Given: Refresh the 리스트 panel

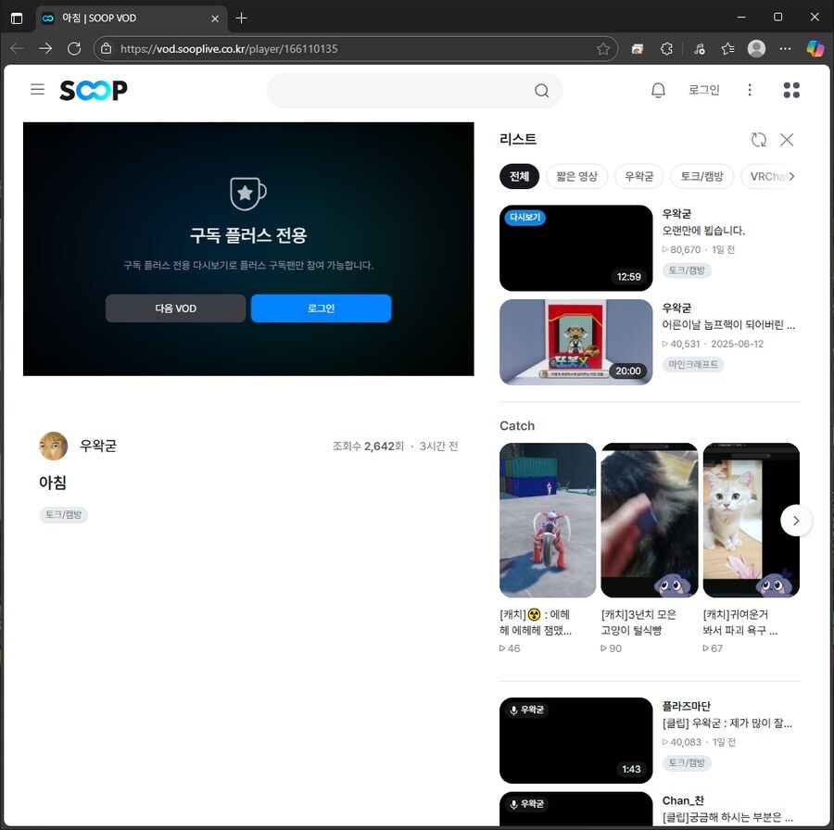Looking at the screenshot, I should click(x=758, y=139).
